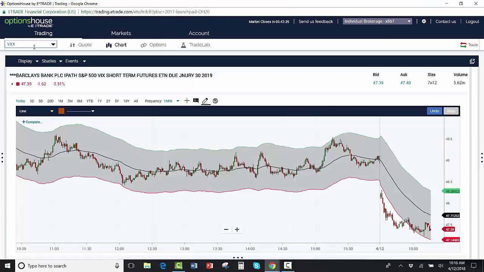Viewport: 484px width, 272px height.
Task: Click the OptionsHouse by E*TRADE logo
Action: 29,22
